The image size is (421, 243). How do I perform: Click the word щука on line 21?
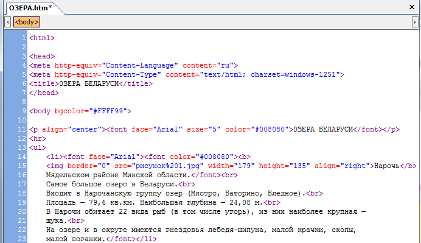pyautogui.click(x=55, y=220)
